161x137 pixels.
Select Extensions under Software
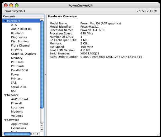click(x=18, y=128)
